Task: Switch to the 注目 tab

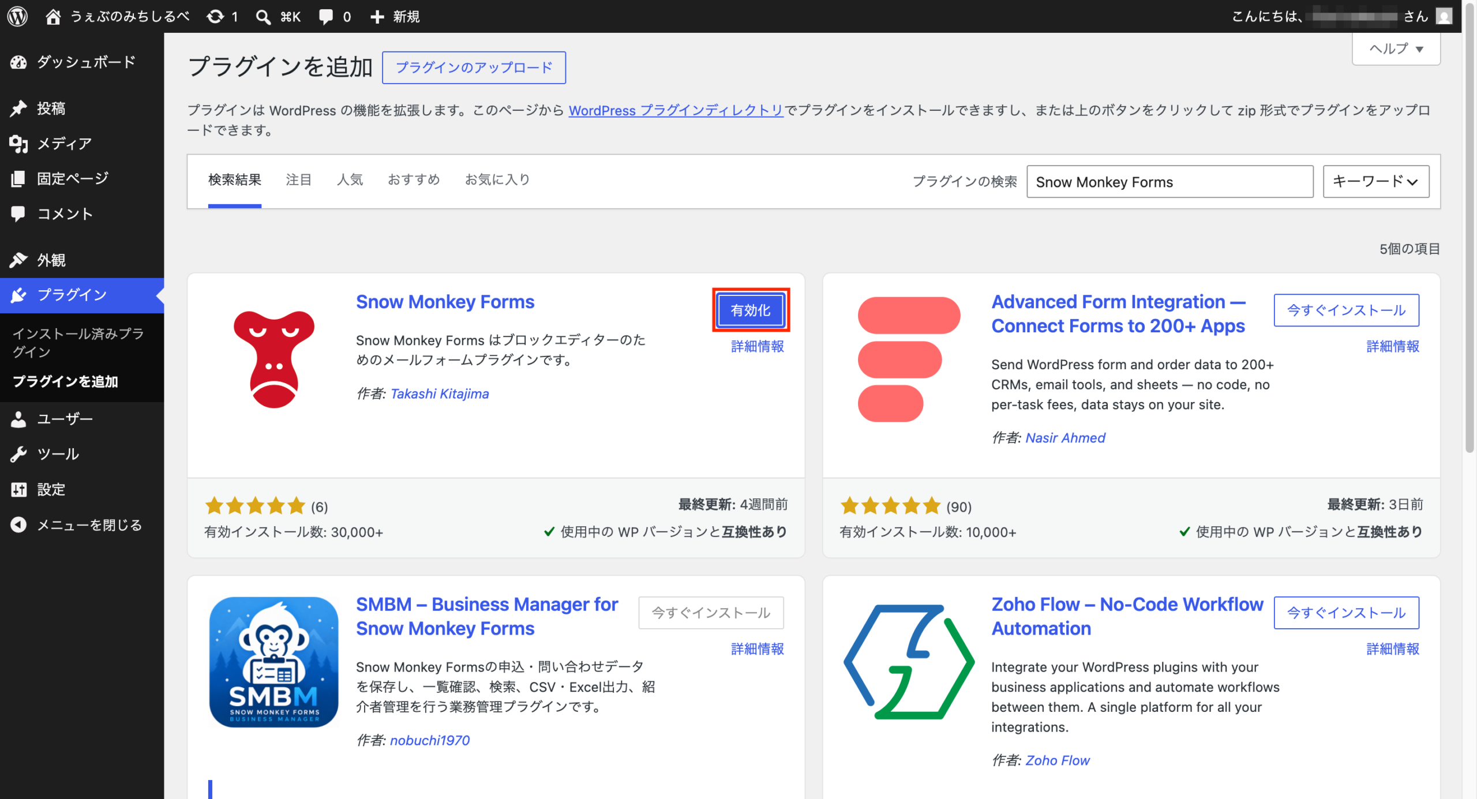Action: (x=299, y=180)
